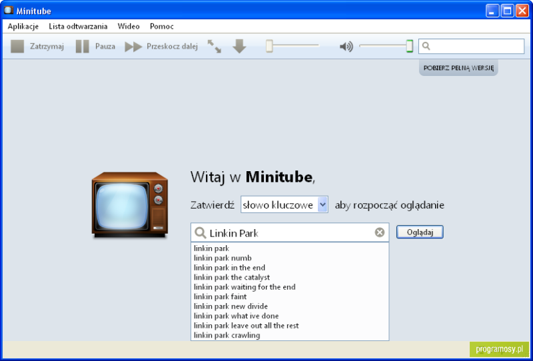This screenshot has height=361, width=533.
Task: Focus the toolbar search field
Action: pyautogui.click(x=471, y=46)
